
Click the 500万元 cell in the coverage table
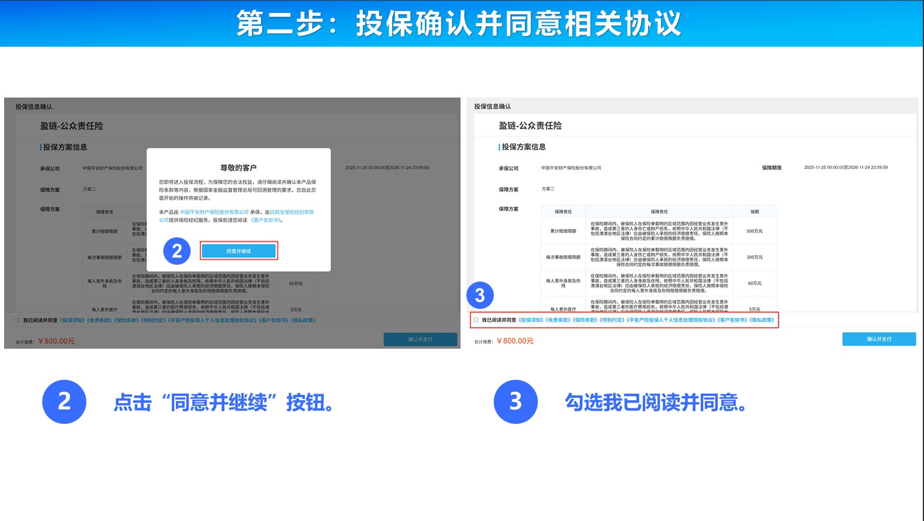pos(755,231)
